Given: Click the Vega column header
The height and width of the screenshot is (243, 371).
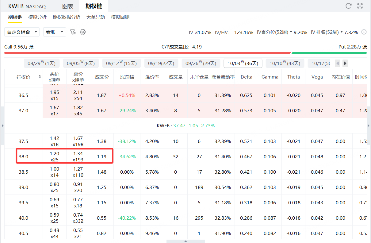Looking at the screenshot, I should pyautogui.click(x=317, y=77).
